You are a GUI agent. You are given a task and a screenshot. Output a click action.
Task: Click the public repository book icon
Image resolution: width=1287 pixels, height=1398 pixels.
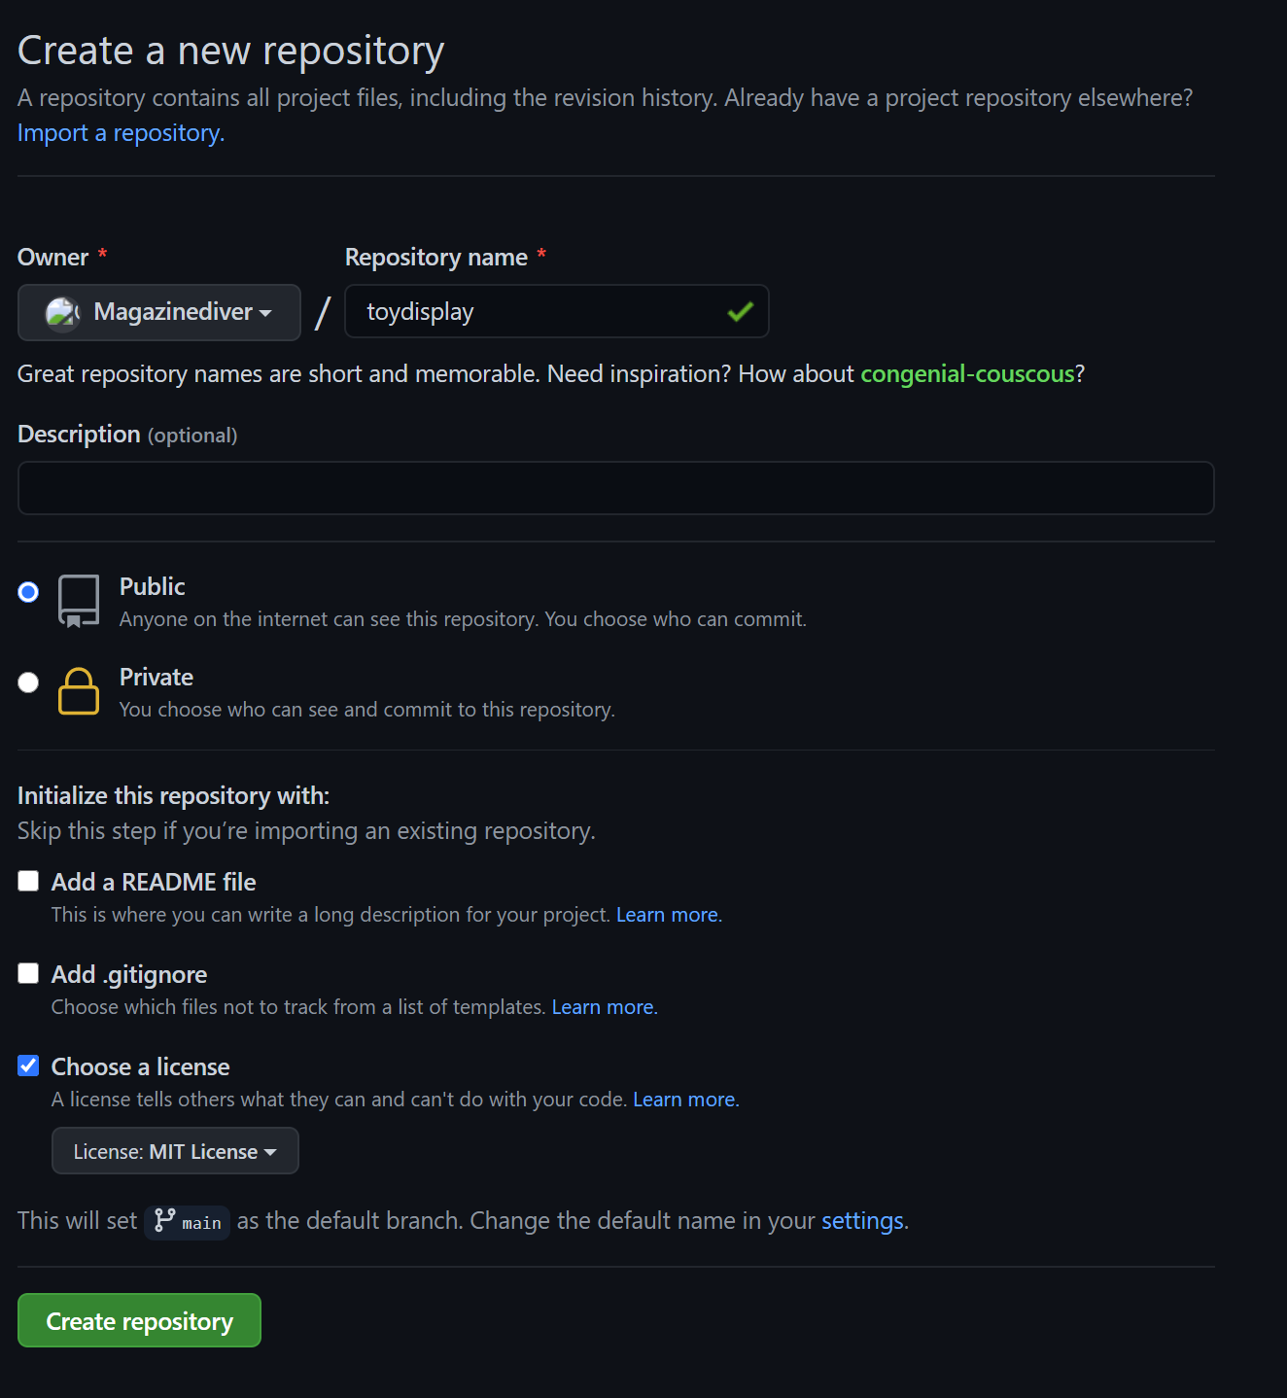pyautogui.click(x=79, y=600)
